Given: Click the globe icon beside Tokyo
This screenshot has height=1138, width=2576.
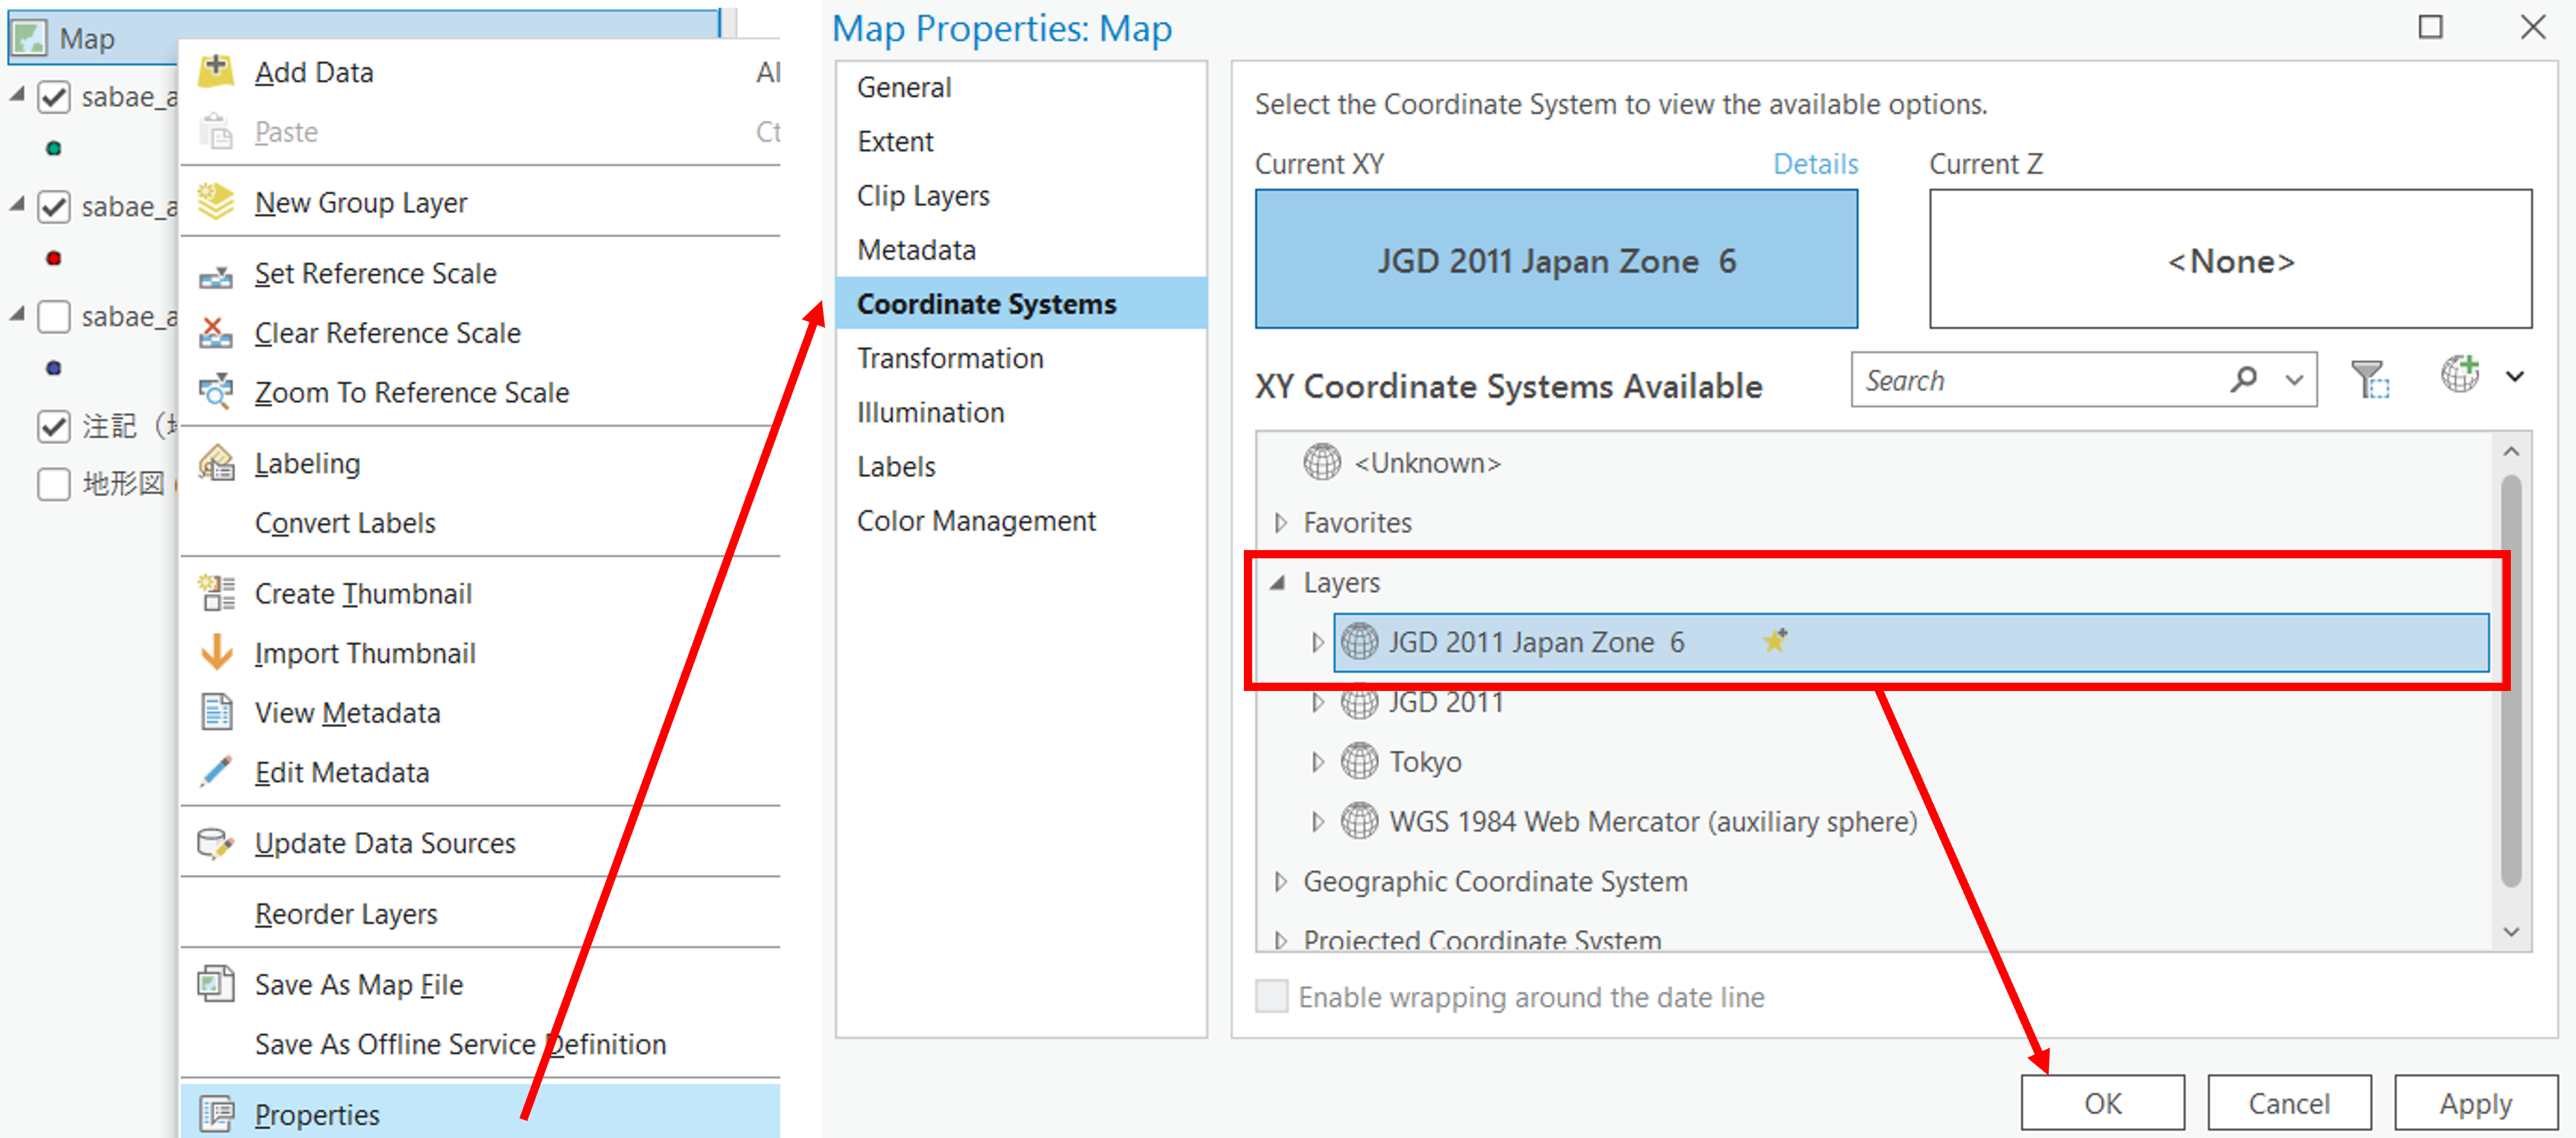Looking at the screenshot, I should [x=1359, y=761].
